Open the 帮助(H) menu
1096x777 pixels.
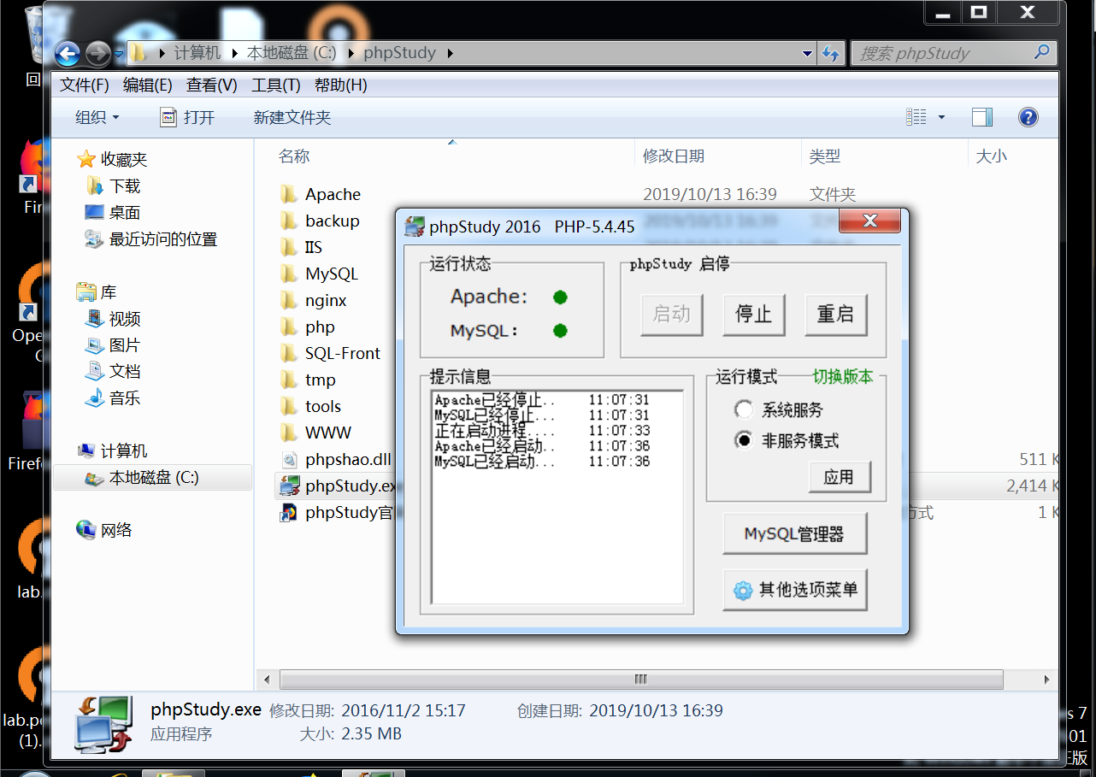point(341,85)
